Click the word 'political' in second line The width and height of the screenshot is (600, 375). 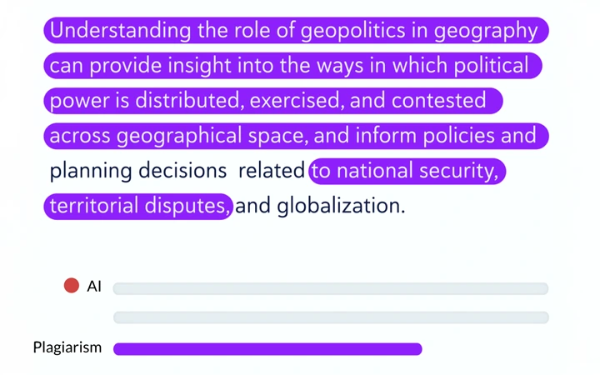coord(492,66)
